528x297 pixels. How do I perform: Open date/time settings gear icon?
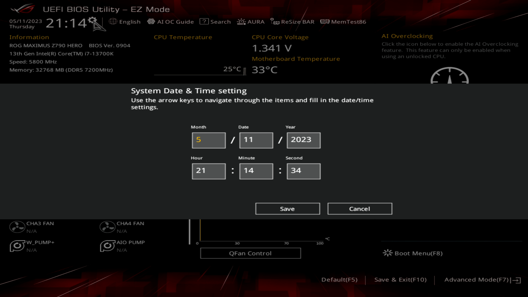click(92, 21)
